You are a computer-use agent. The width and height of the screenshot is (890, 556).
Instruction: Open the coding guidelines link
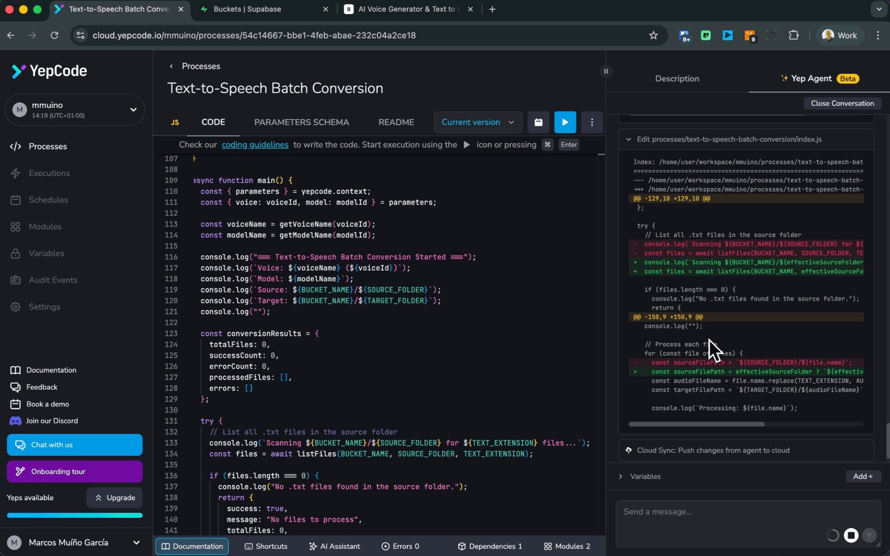255,144
